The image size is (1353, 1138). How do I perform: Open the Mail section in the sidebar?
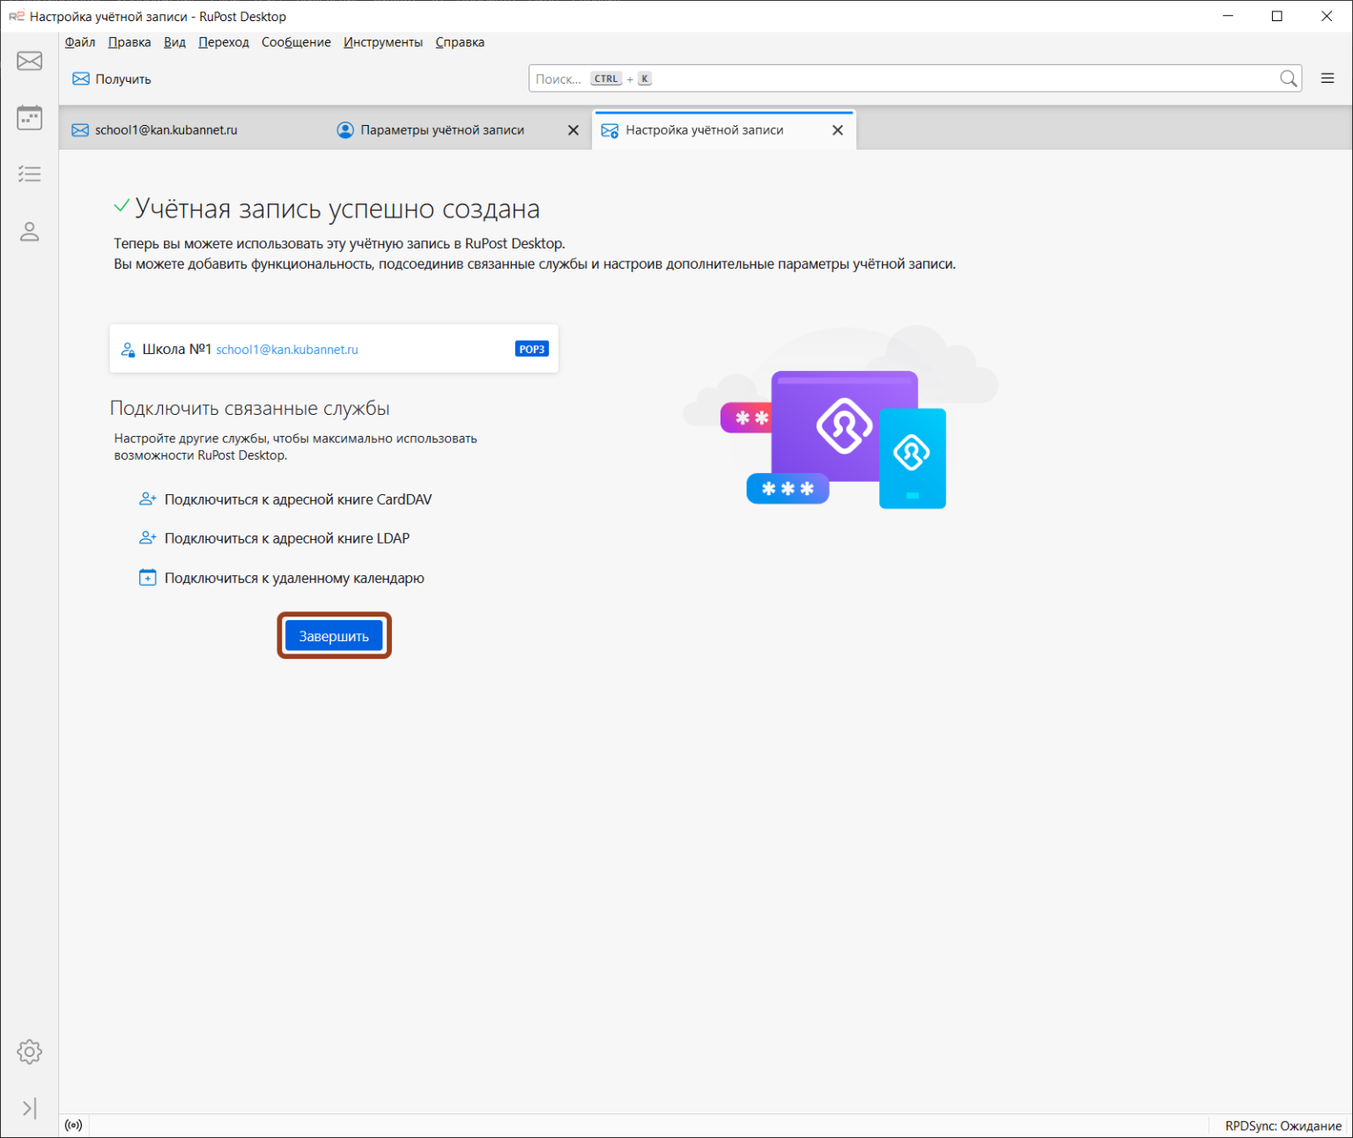tap(29, 61)
